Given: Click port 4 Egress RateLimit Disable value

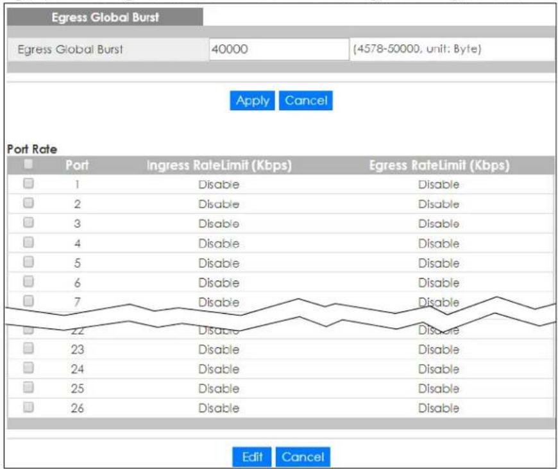Looking at the screenshot, I should tap(439, 243).
